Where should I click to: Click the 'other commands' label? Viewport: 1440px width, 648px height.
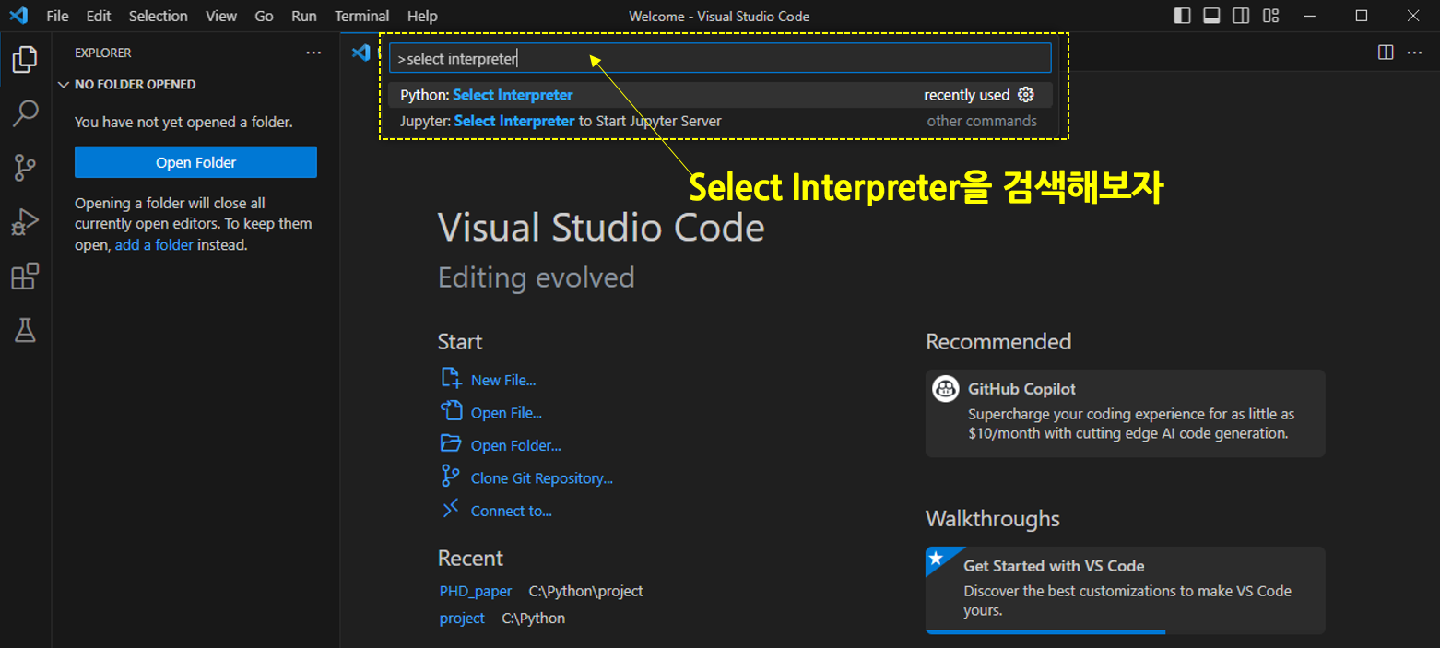point(982,121)
